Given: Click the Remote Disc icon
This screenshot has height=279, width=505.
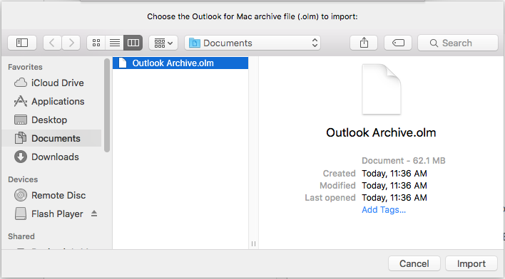Looking at the screenshot, I should (x=21, y=195).
